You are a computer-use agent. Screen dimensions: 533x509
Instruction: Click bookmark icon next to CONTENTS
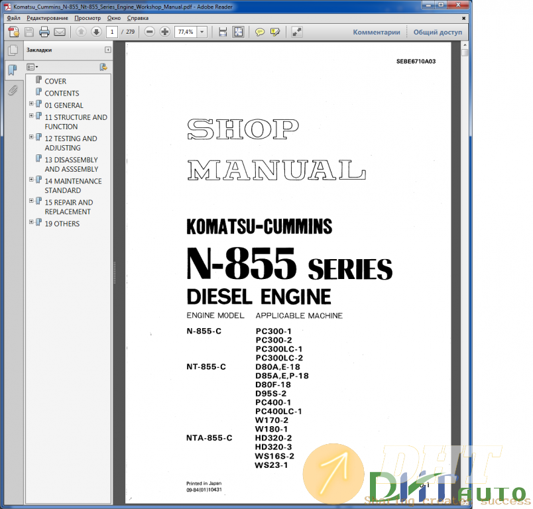coord(38,92)
